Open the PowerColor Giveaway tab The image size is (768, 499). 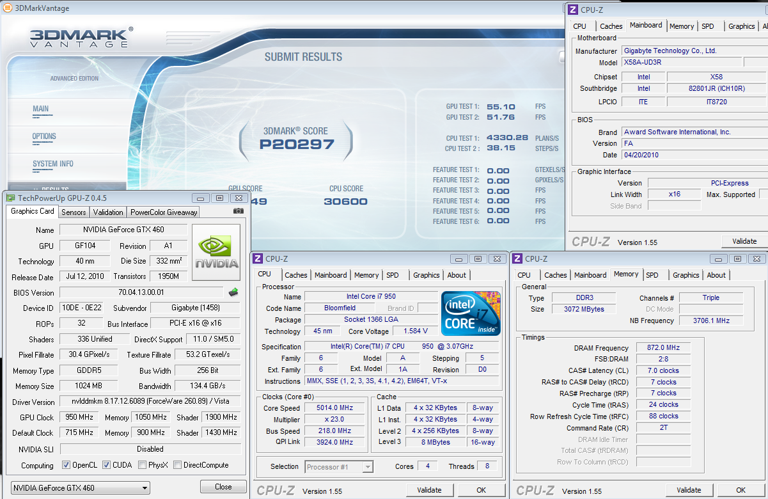point(164,212)
